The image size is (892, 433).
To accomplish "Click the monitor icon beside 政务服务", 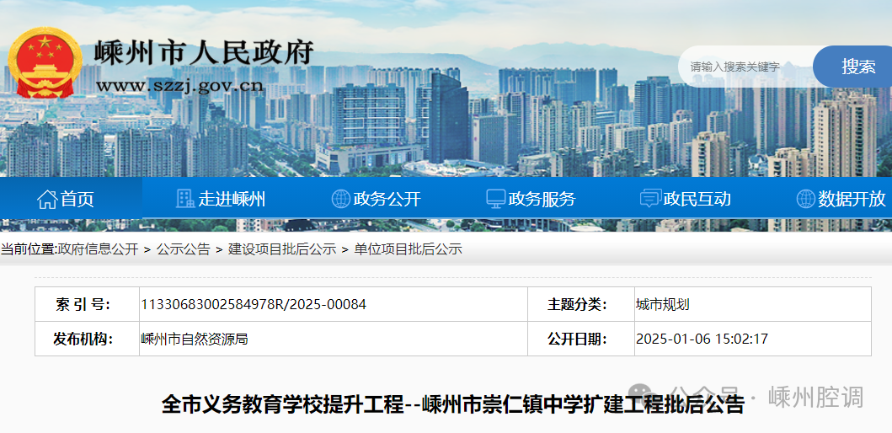I will tap(496, 199).
